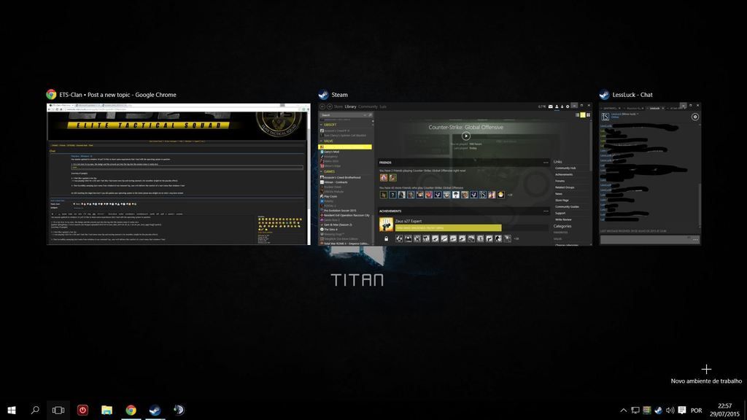Open the Steam system tray icon
Image resolution: width=747 pixels, height=420 pixels.
pyautogui.click(x=658, y=410)
